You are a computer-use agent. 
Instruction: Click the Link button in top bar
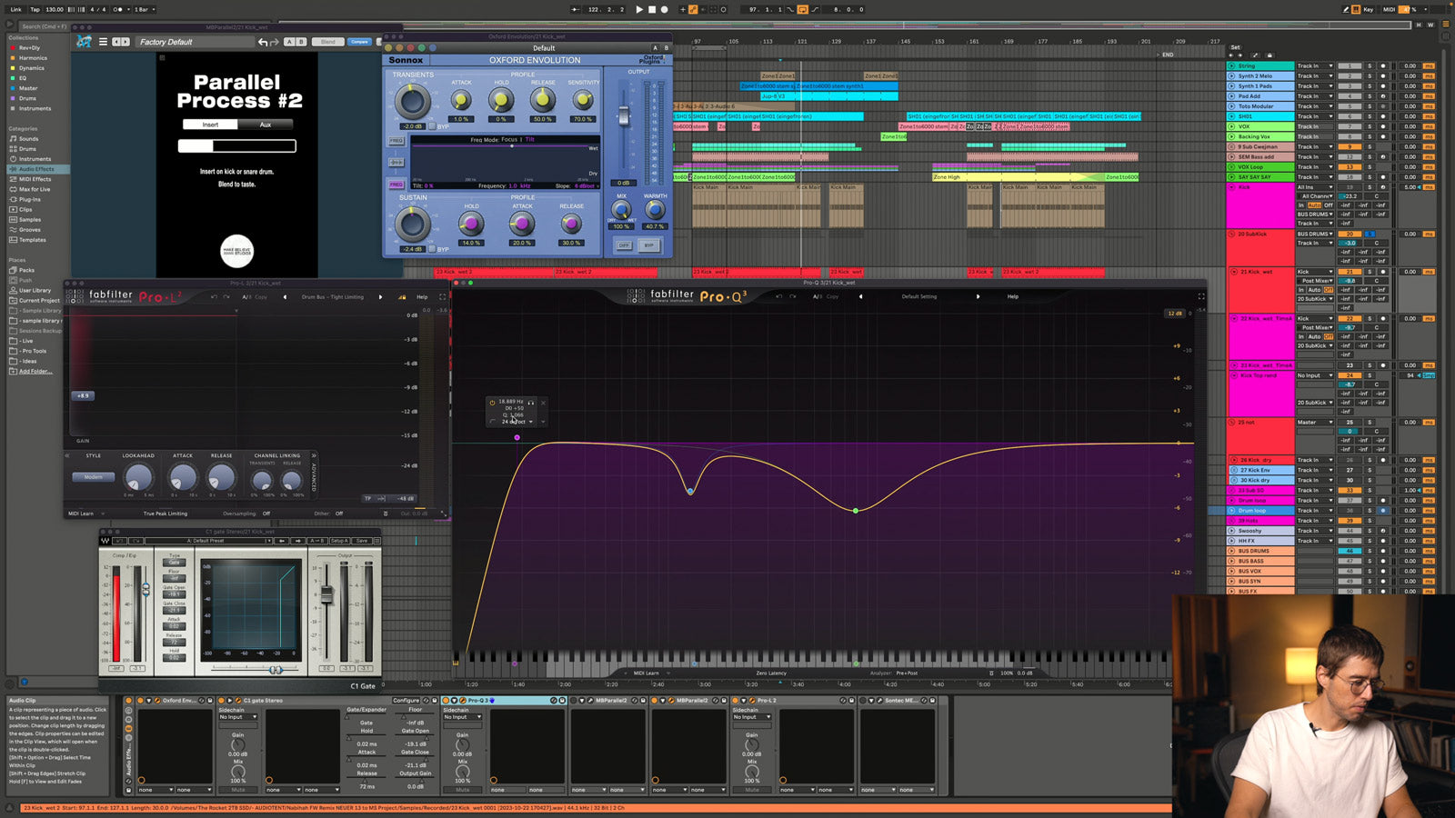(15, 9)
